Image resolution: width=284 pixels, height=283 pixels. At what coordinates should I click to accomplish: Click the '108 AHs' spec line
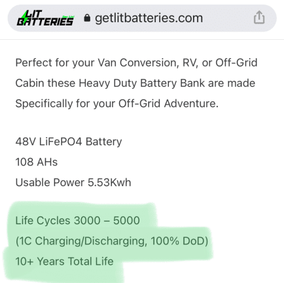pos(37,162)
